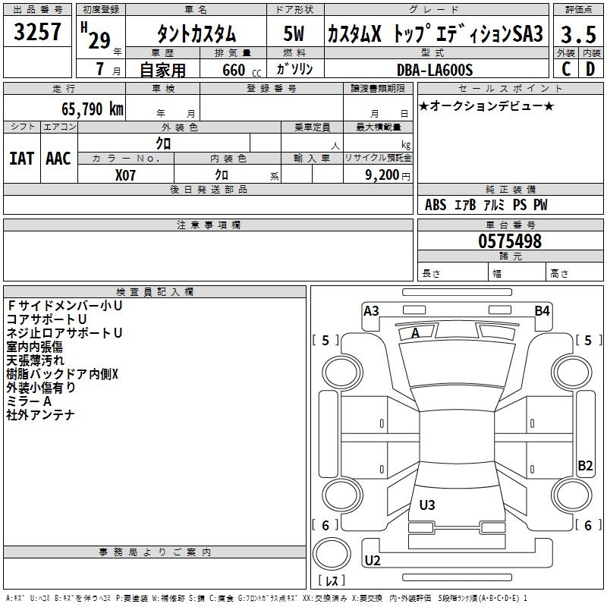The image size is (607, 607).
Task: Select the grade カスタムX トップエディションSA3
Action: tap(436, 33)
